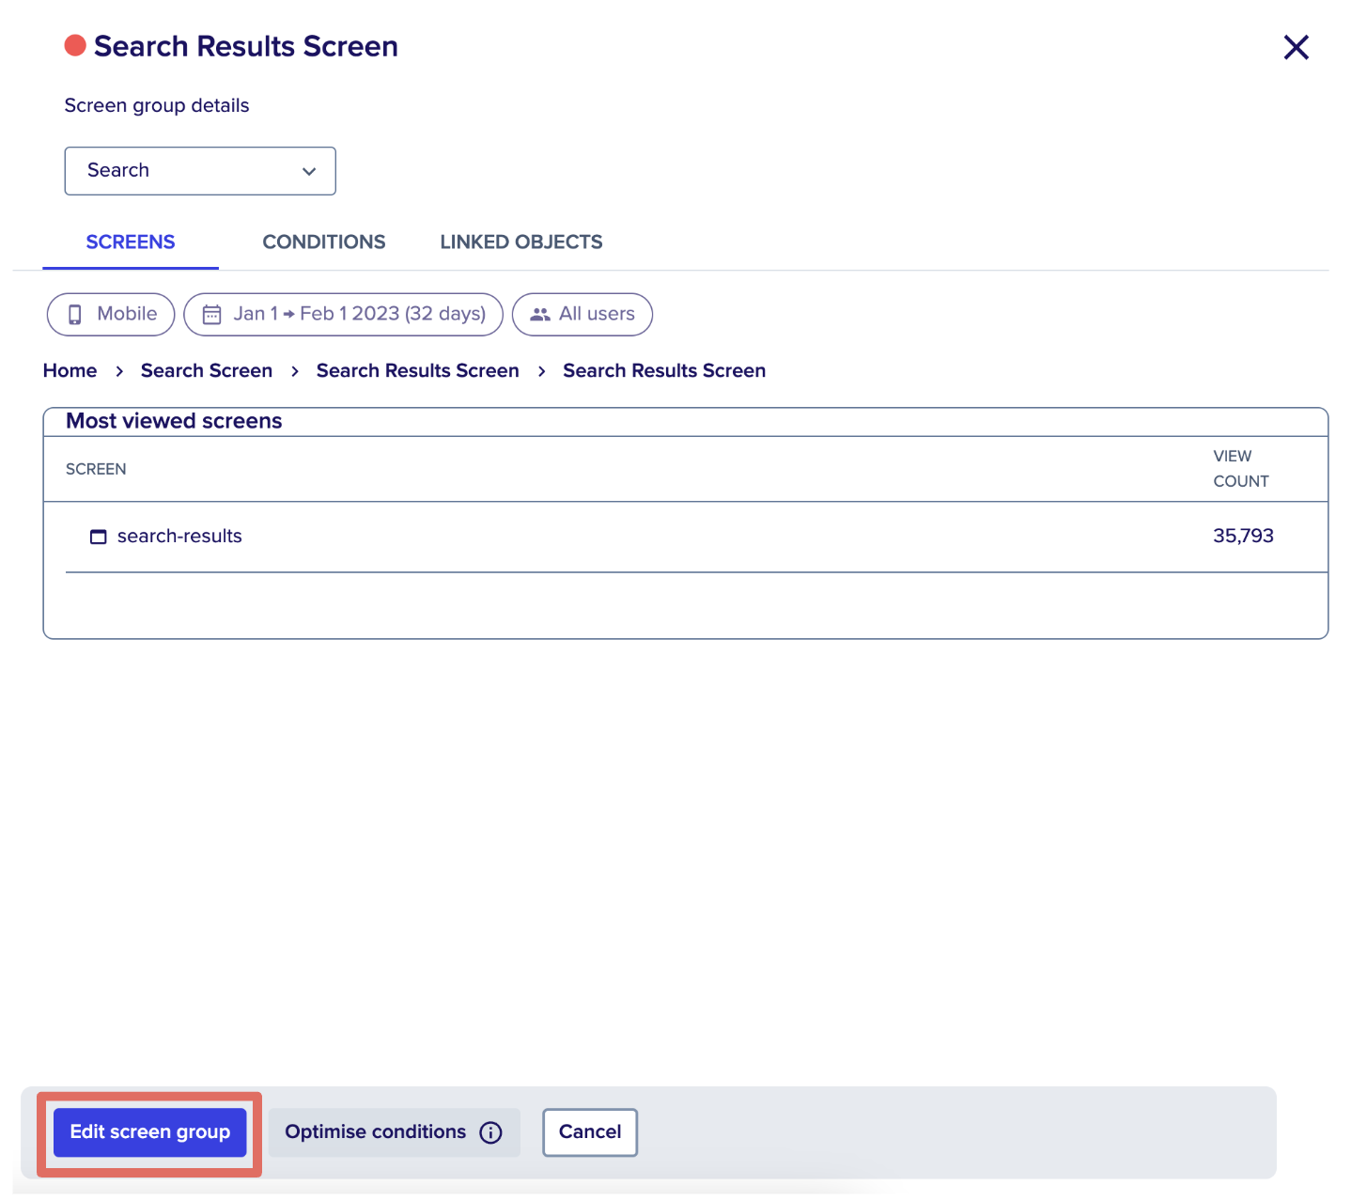Click the people icon in All users
This screenshot has width=1351, height=1201.
tap(540, 314)
